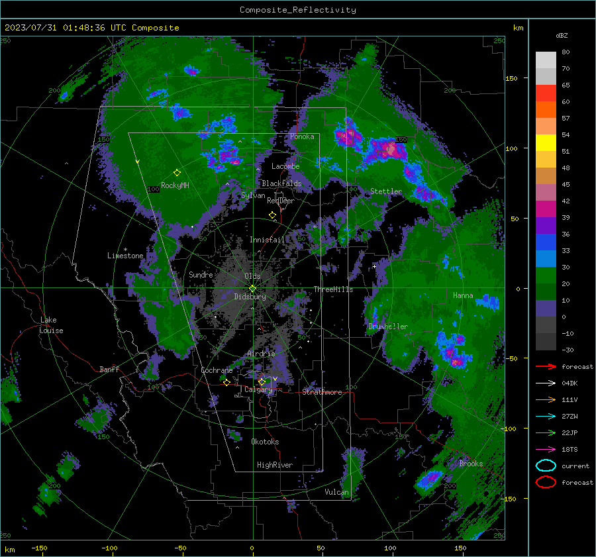Click the white 04DK arrow symbol
Screen dimensions: 596x557
click(546, 383)
